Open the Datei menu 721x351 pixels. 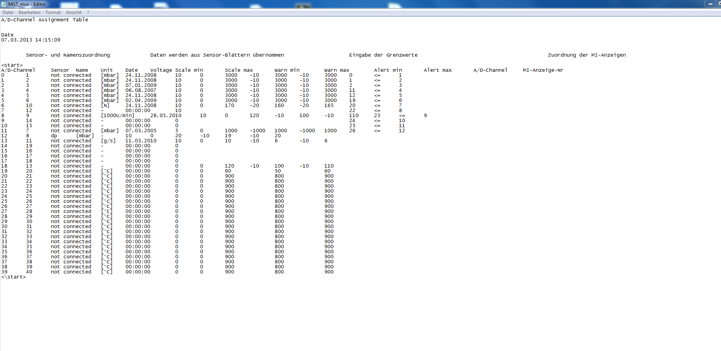click(x=8, y=12)
